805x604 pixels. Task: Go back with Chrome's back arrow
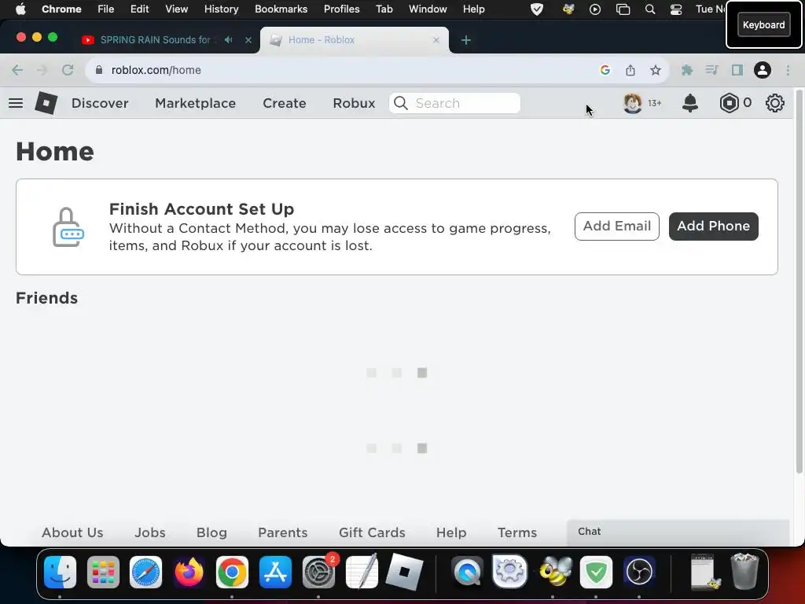click(17, 70)
